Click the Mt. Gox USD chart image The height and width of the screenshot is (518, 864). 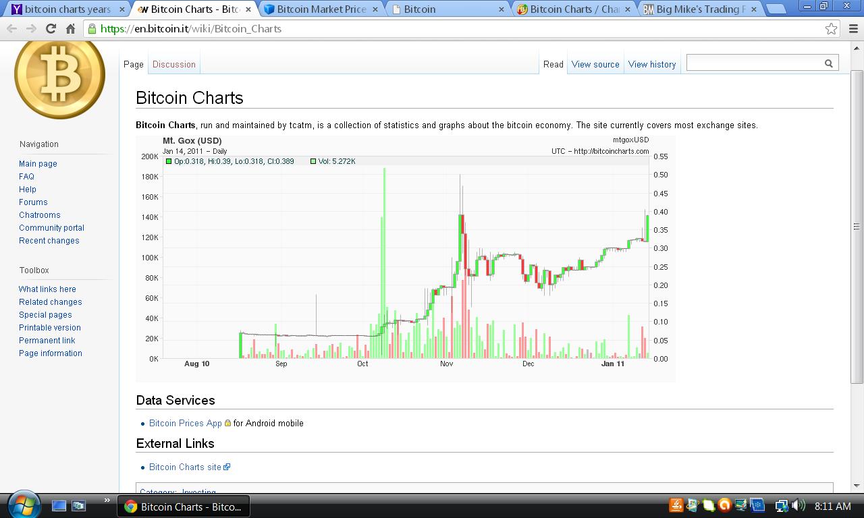pyautogui.click(x=406, y=258)
